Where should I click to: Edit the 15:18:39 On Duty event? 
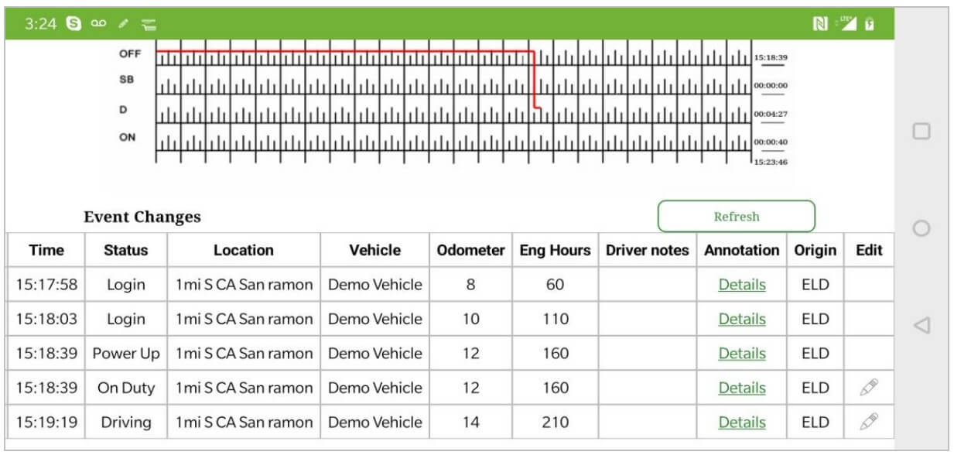[870, 387]
